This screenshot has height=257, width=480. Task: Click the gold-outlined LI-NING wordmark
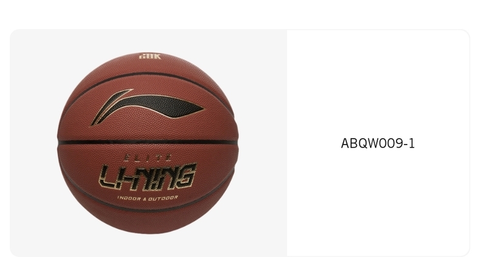click(x=147, y=177)
